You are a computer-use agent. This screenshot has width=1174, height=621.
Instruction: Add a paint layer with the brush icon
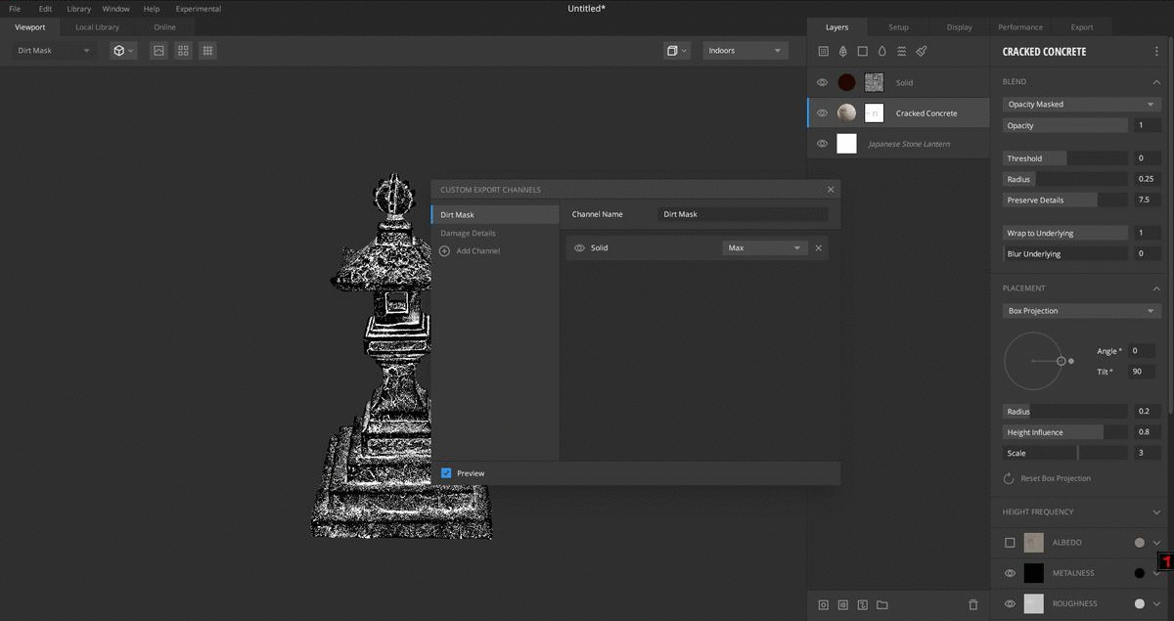point(922,51)
